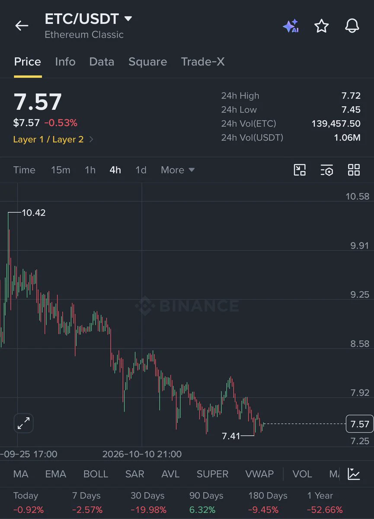Open the ETC/USDT pair selector dropdown

pyautogui.click(x=88, y=19)
